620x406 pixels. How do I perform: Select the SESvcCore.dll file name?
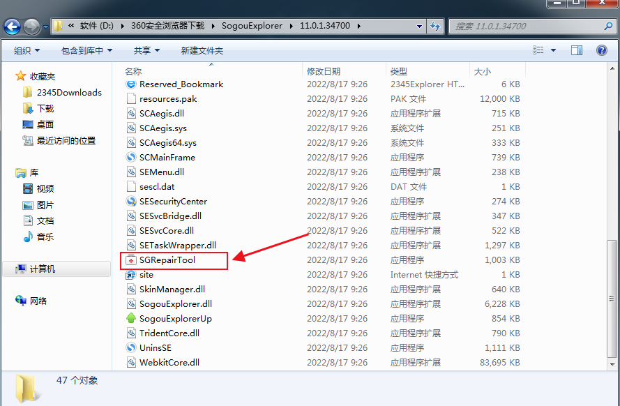(x=167, y=230)
